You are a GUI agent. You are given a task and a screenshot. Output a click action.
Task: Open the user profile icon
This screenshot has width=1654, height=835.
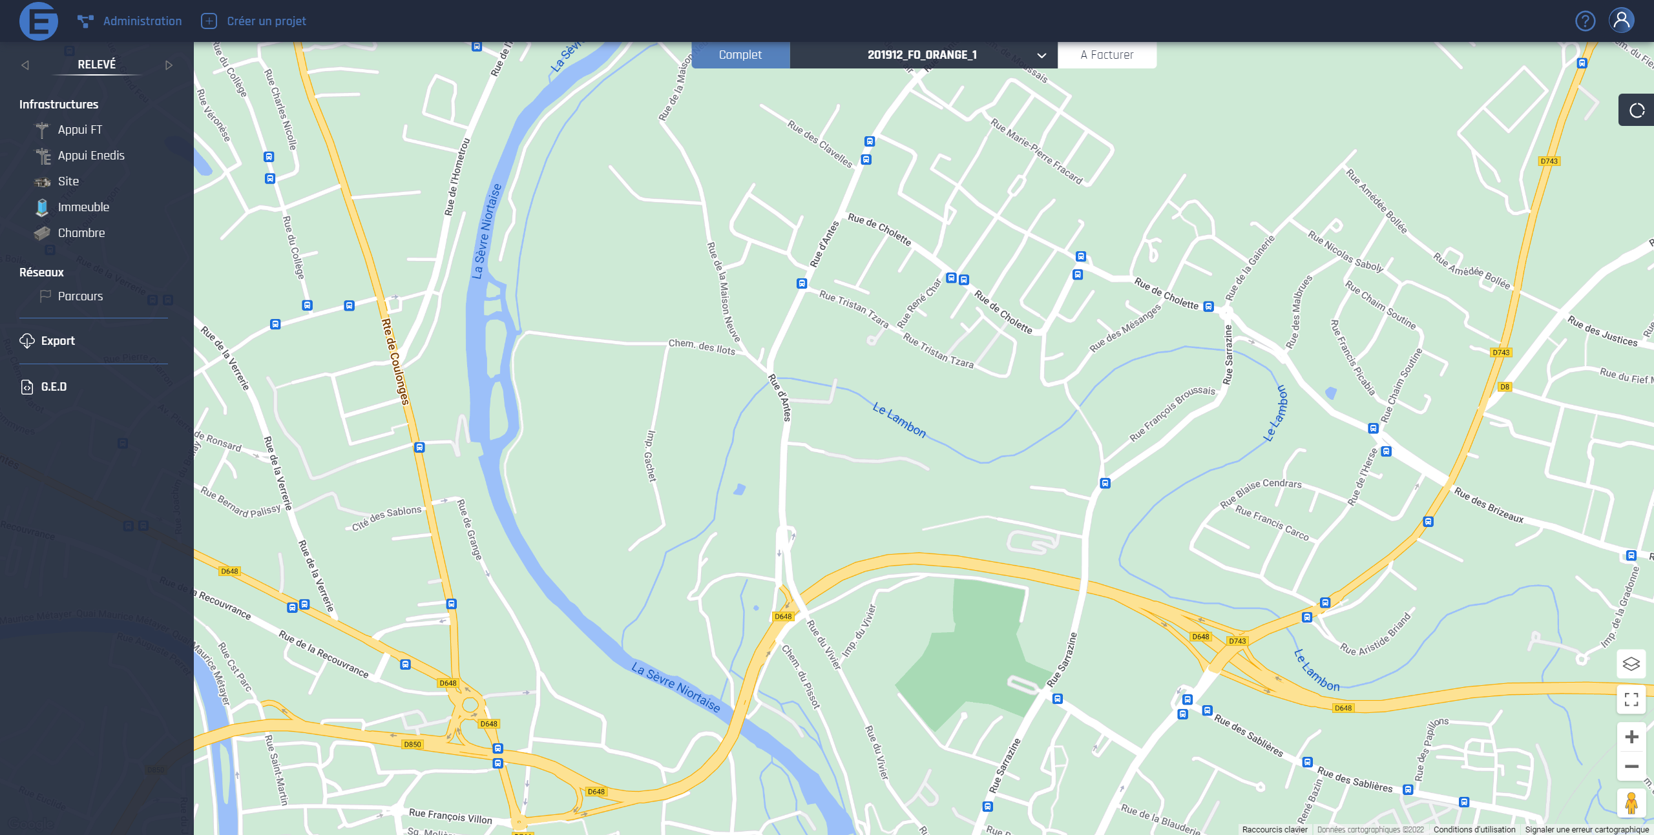point(1621,21)
